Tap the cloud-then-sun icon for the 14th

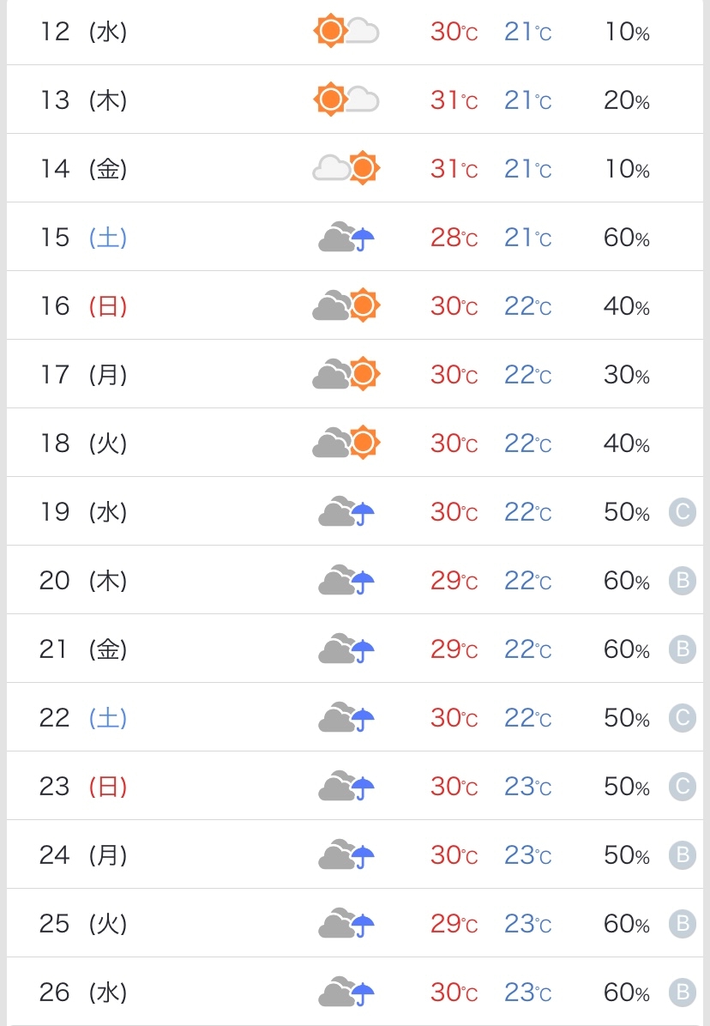coord(346,168)
